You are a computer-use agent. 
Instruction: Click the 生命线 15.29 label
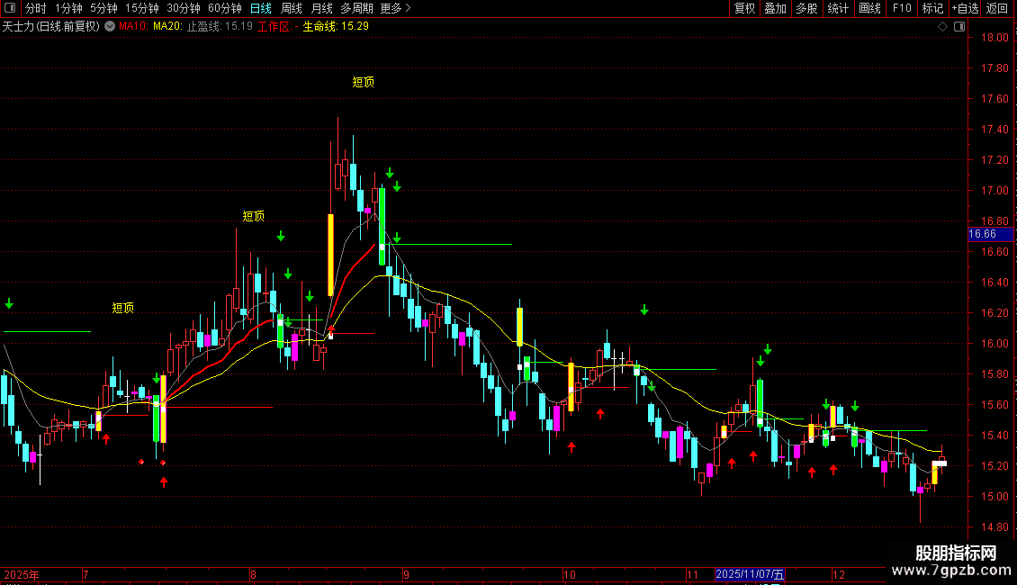[336, 27]
